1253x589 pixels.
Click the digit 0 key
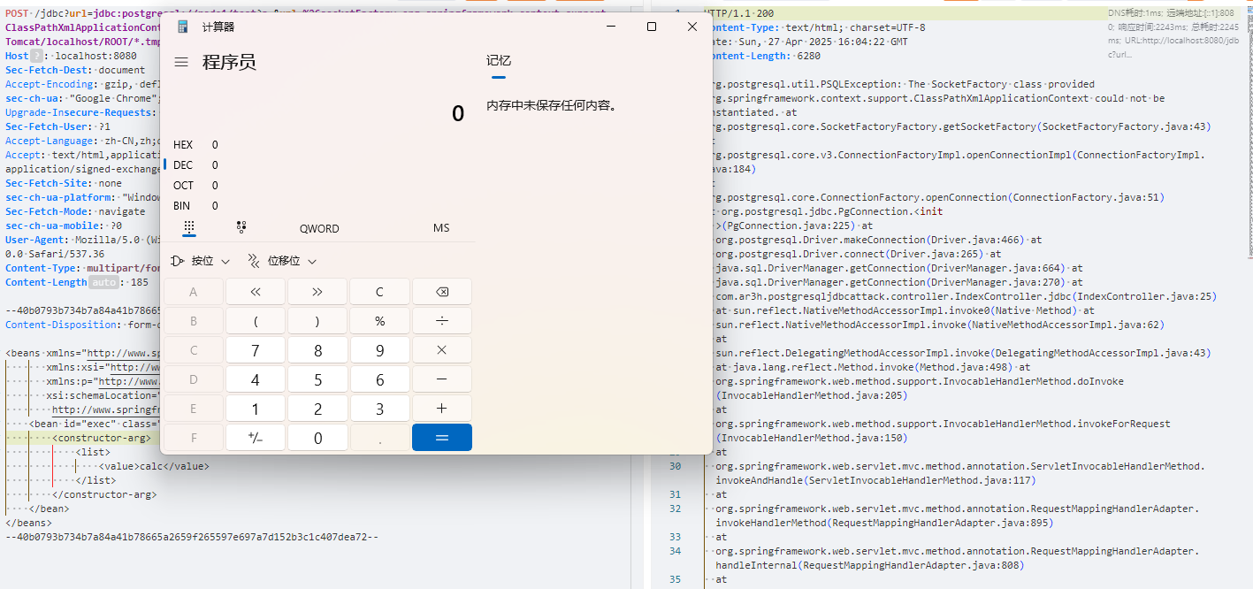[x=317, y=438]
